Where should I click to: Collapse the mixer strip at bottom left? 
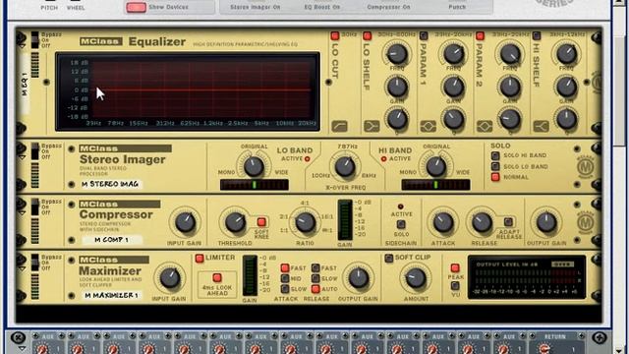click(22, 348)
